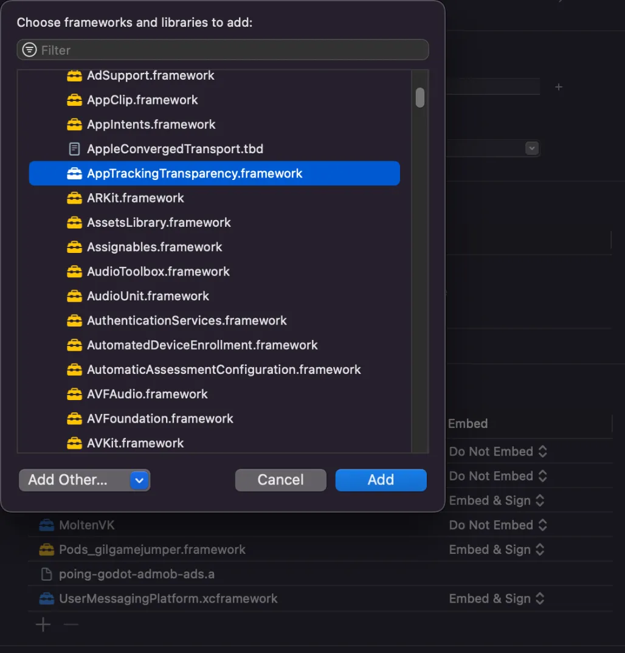Focus the Filter text field
This screenshot has height=653, width=625.
(x=231, y=50)
